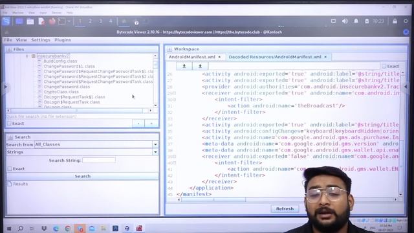
Task: Click the display icon in Kali system tray
Action: coord(333,21)
